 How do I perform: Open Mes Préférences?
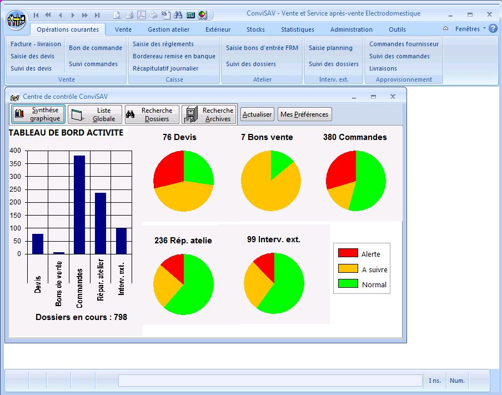click(x=304, y=114)
